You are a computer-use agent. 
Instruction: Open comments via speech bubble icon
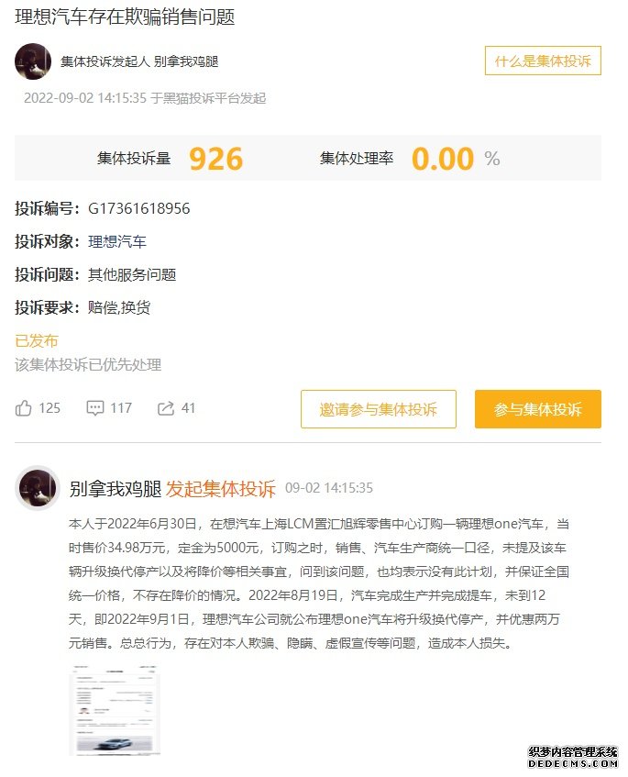pyautogui.click(x=95, y=408)
